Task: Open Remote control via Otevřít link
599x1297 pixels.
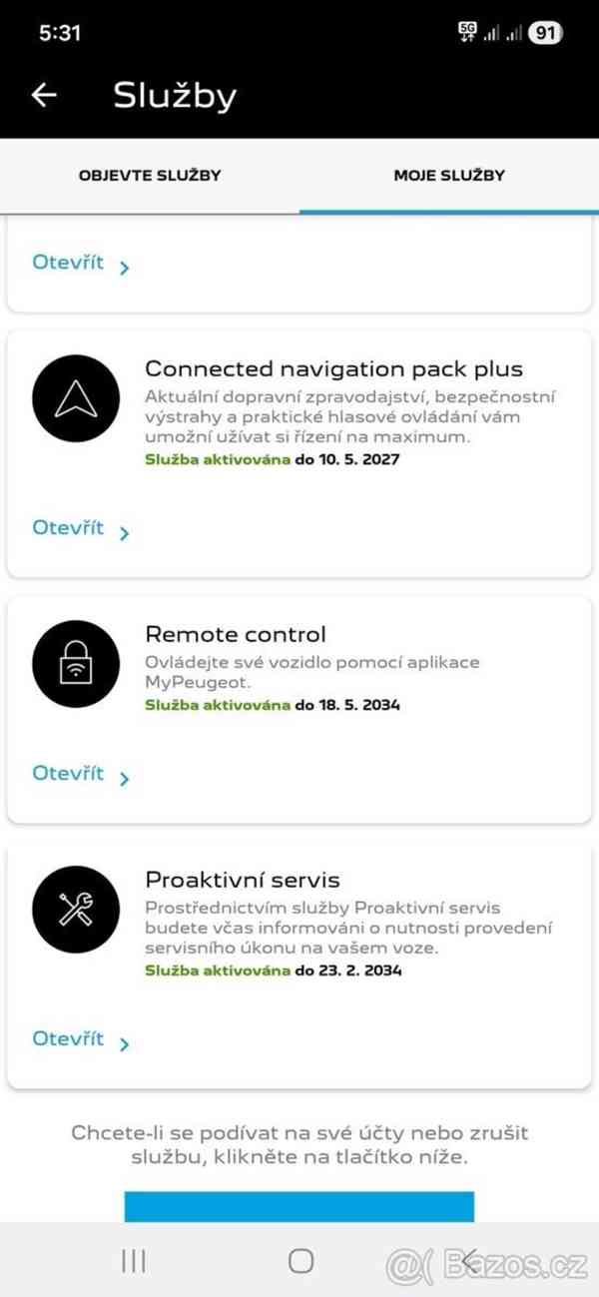Action: tap(68, 774)
